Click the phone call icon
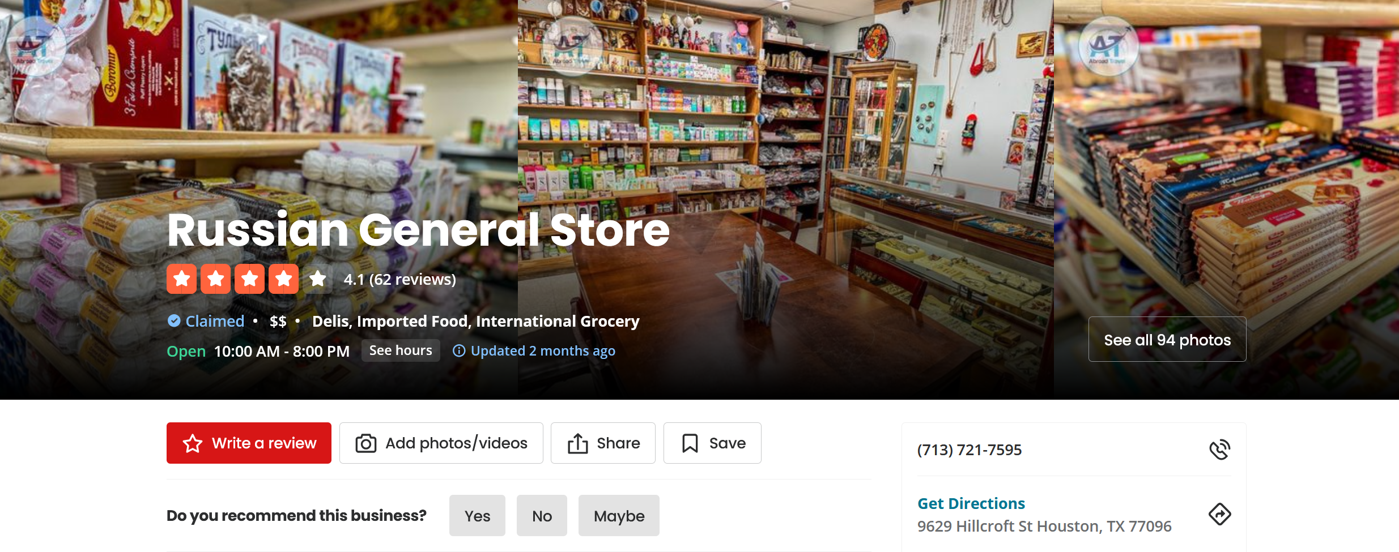This screenshot has width=1399, height=552. [x=1219, y=450]
